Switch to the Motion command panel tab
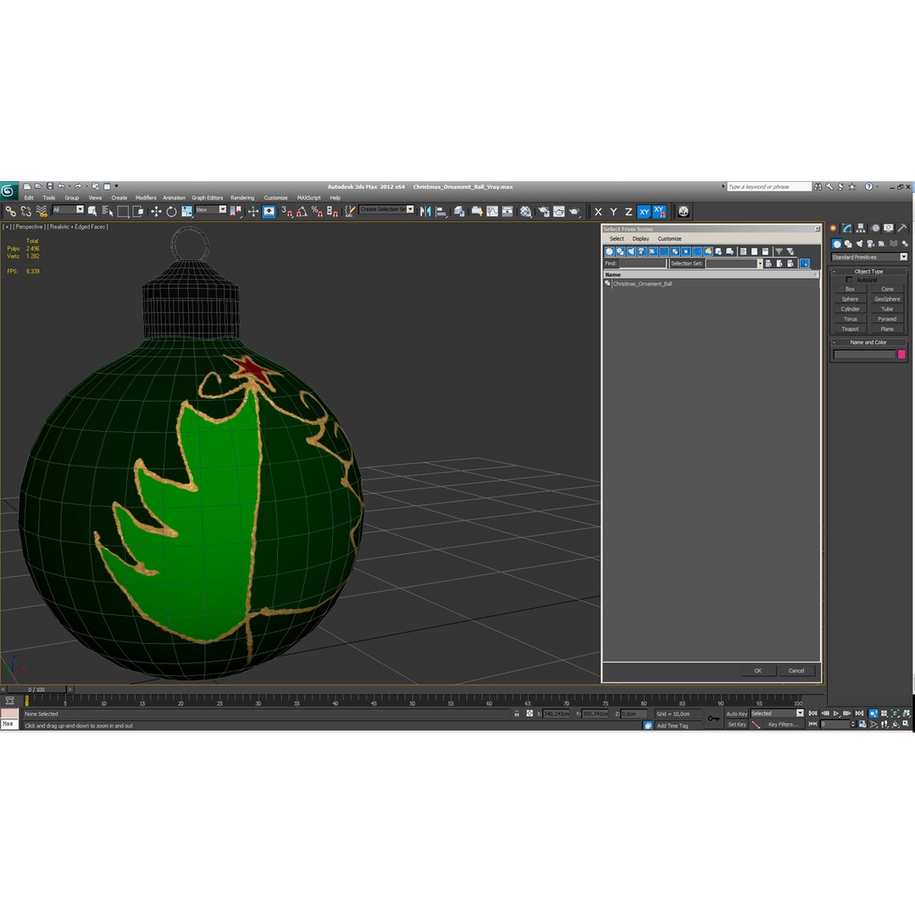915x915 pixels. (x=874, y=228)
